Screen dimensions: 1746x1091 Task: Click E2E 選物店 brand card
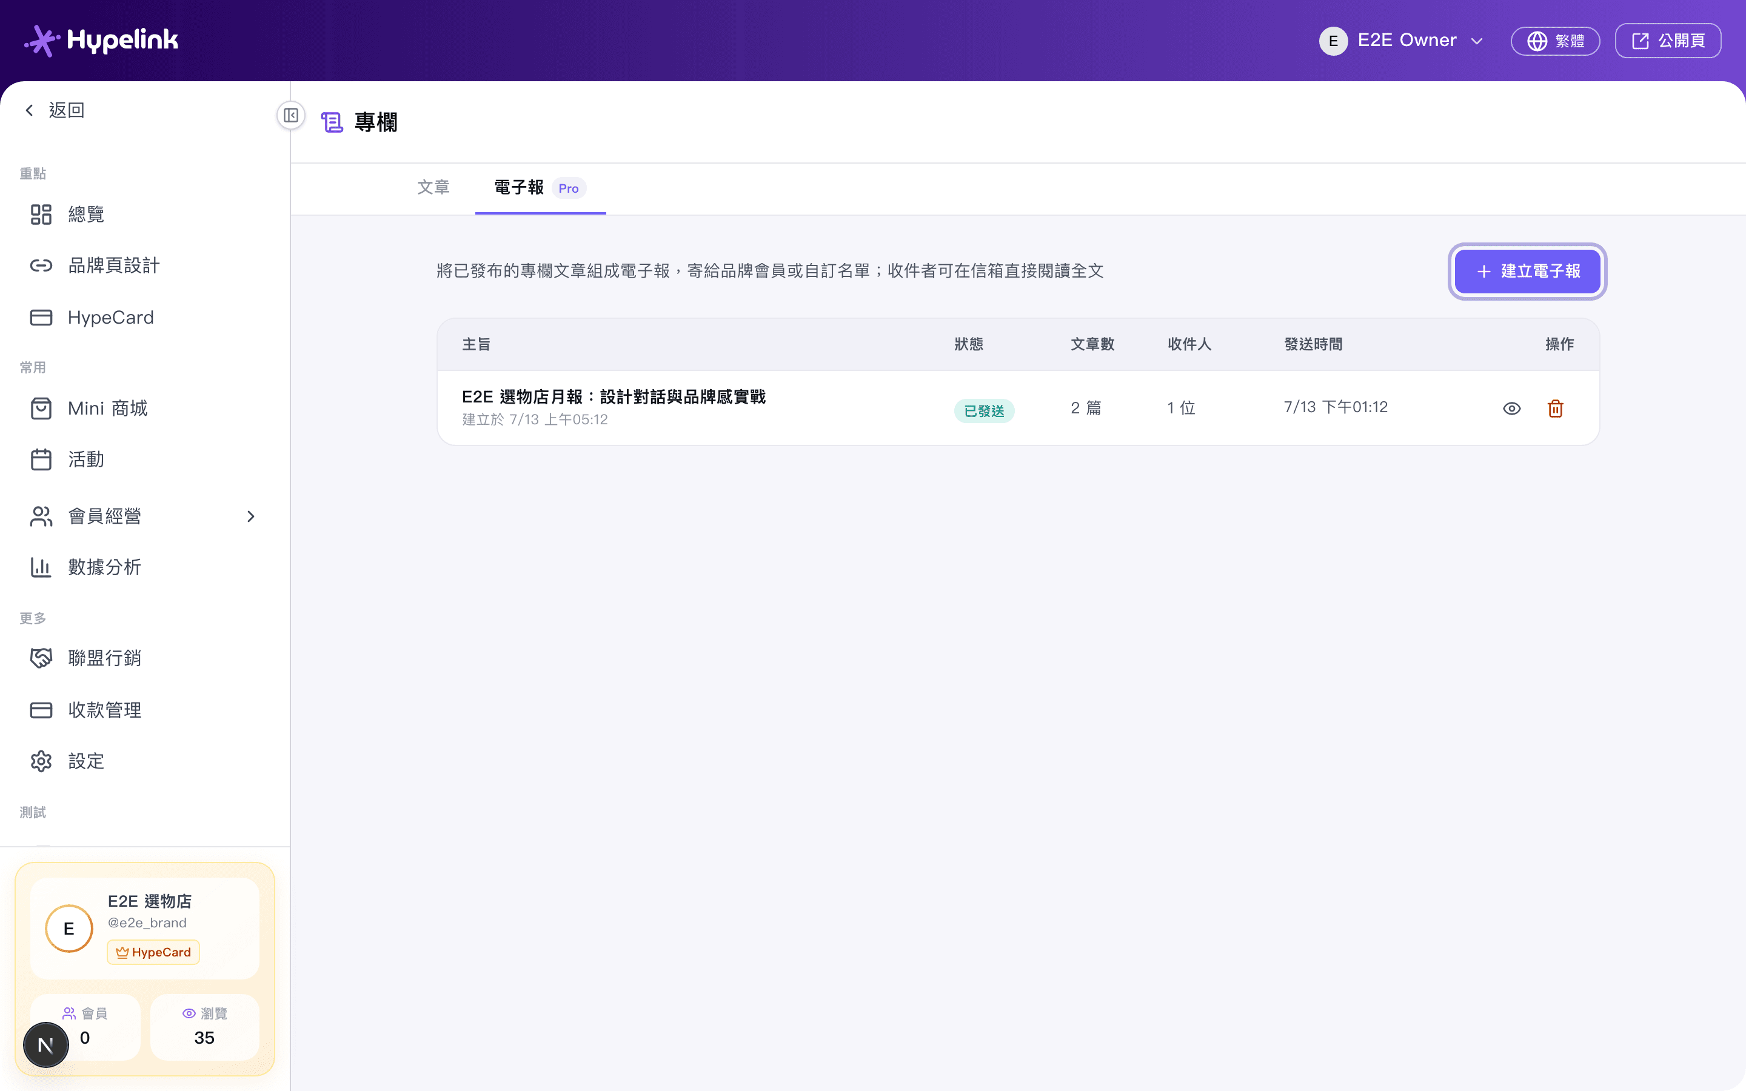144,928
